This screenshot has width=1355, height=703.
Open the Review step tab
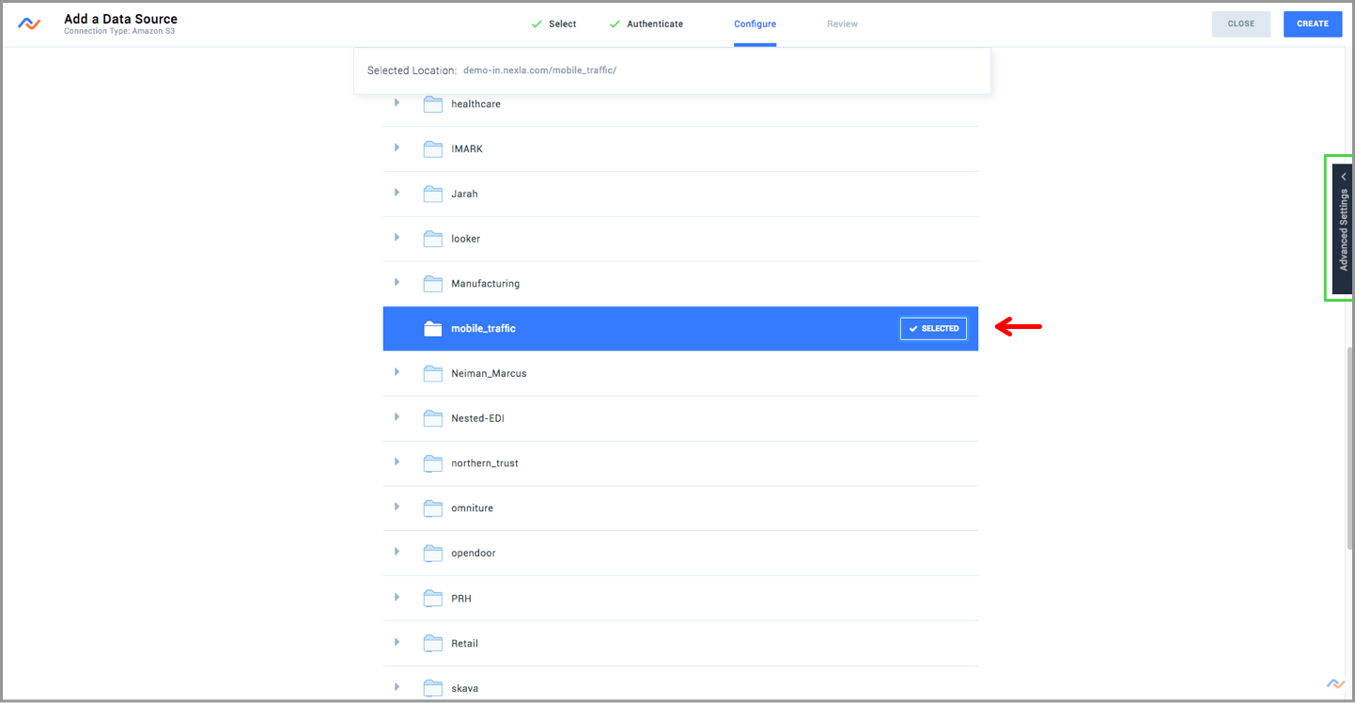click(x=842, y=23)
